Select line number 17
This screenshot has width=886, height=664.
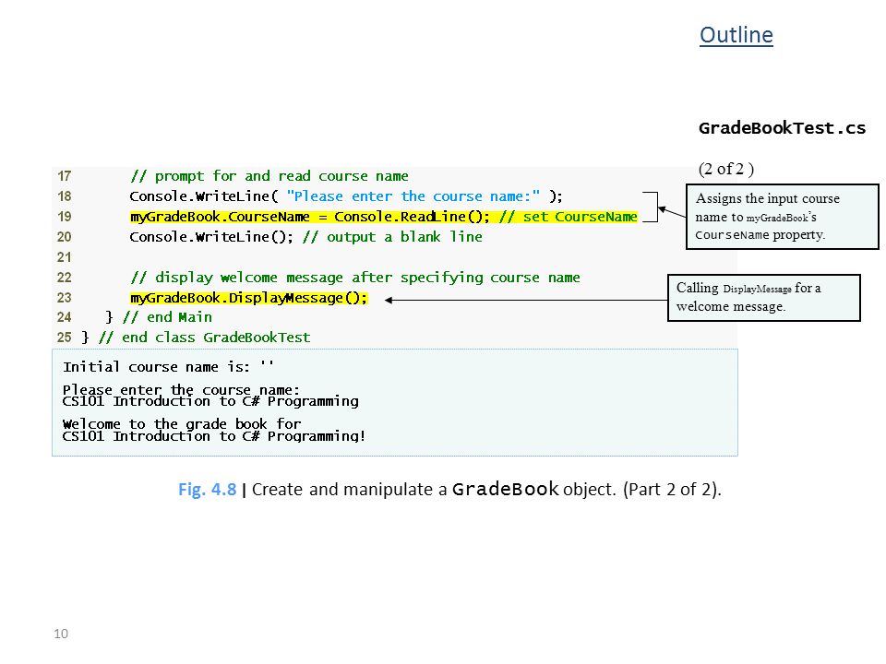coord(64,176)
